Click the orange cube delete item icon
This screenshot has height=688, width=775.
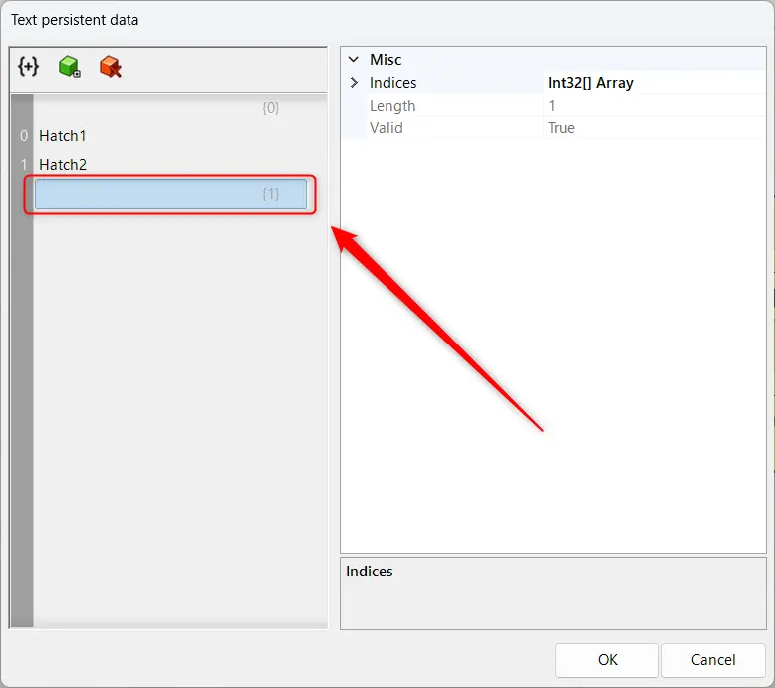tap(110, 67)
